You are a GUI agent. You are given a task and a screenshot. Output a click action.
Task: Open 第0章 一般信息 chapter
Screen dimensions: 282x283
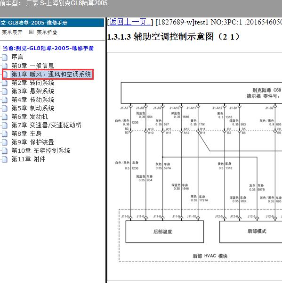32,66
